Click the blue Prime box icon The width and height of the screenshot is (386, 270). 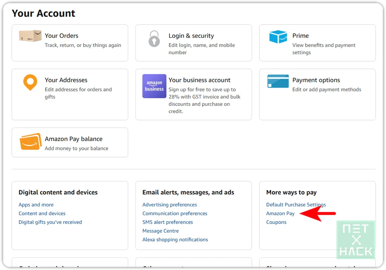point(278,37)
